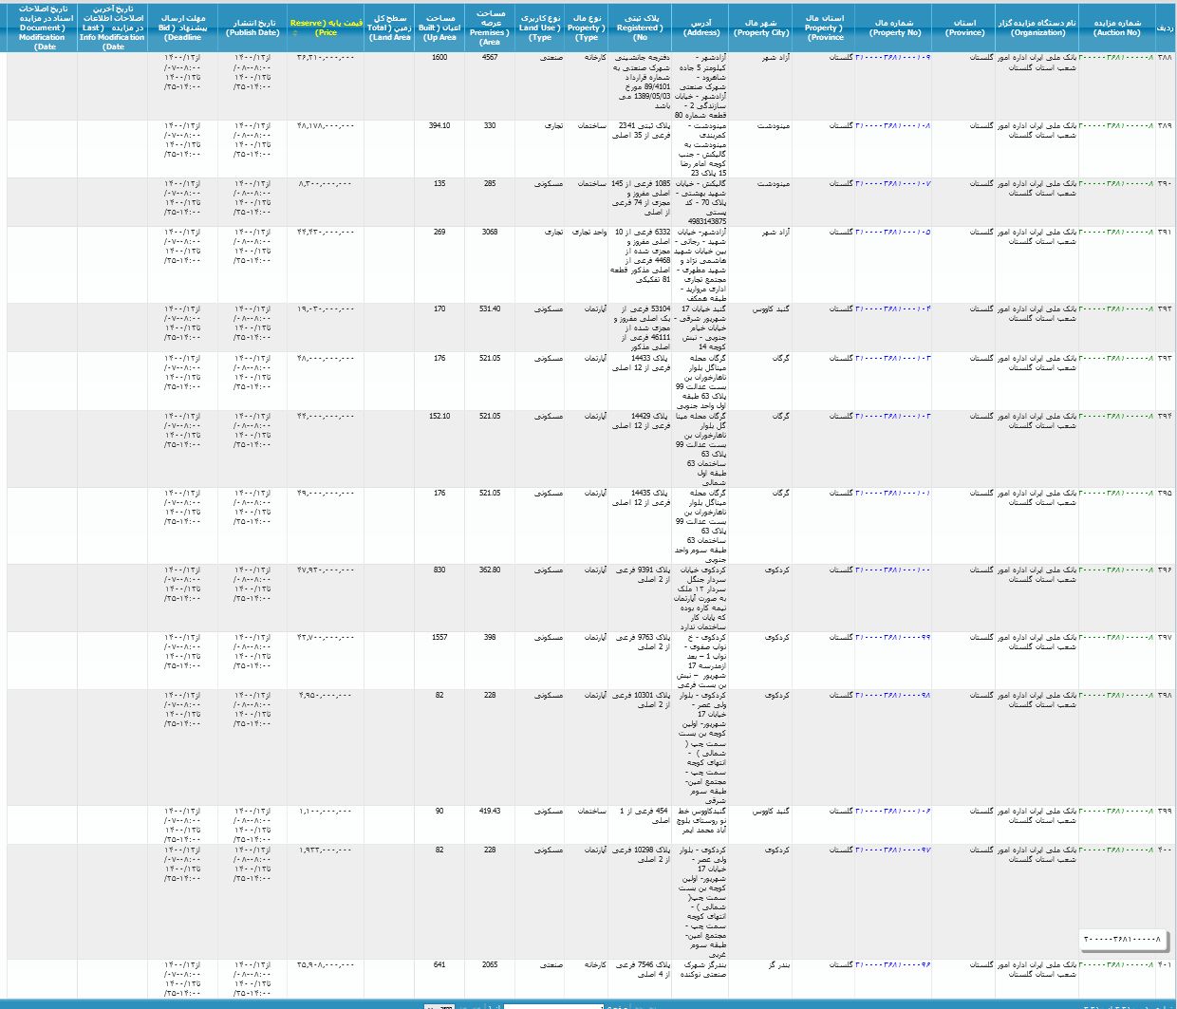
Task: Open auction number link in row ۳۹۷
Action: (1116, 638)
